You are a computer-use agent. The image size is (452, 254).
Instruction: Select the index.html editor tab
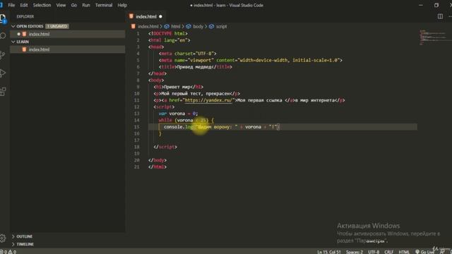[x=146, y=17]
